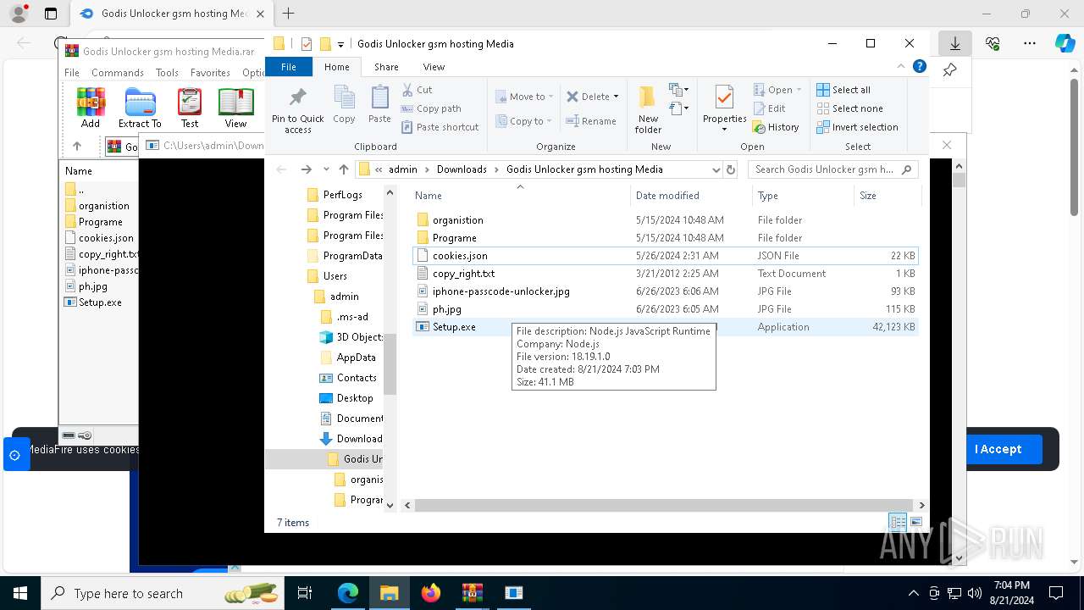
Task: Switch to details view button
Action: pos(898,523)
